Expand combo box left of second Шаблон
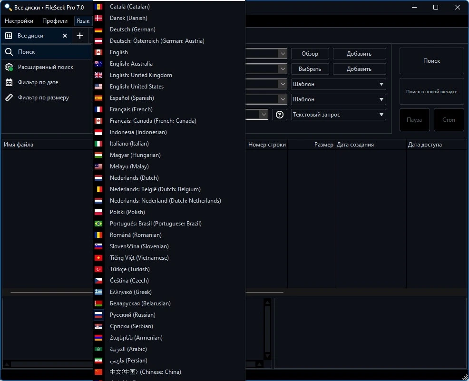469x381 pixels. 283,99
